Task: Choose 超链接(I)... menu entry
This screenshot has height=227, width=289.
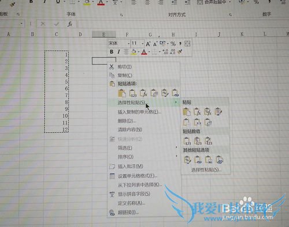Action: coord(128,213)
